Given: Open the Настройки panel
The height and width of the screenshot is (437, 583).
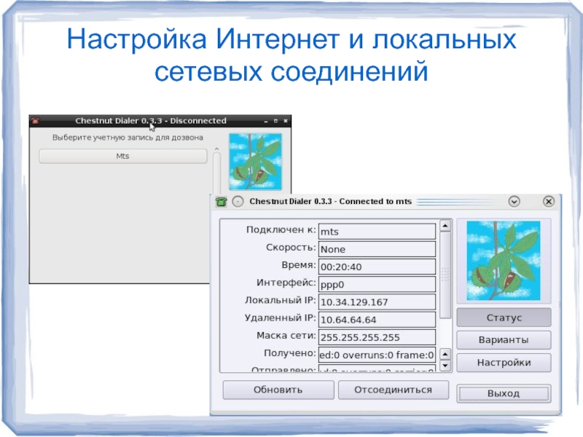Looking at the screenshot, I should tap(504, 362).
